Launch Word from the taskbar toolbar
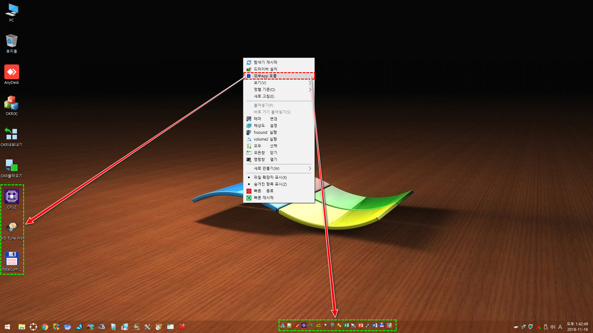This screenshot has height=333, width=593. coord(375,325)
